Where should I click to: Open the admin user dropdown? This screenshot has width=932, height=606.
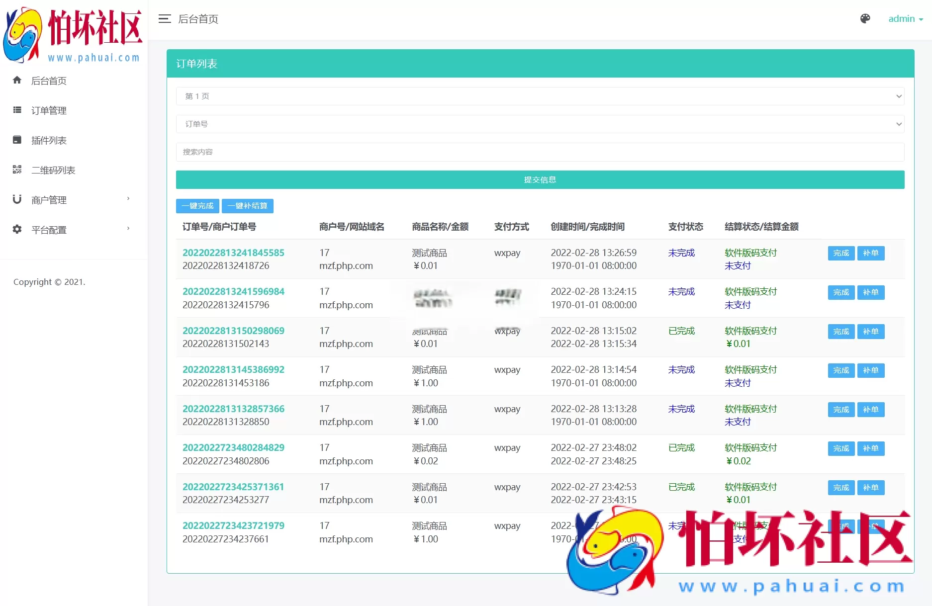pos(905,19)
